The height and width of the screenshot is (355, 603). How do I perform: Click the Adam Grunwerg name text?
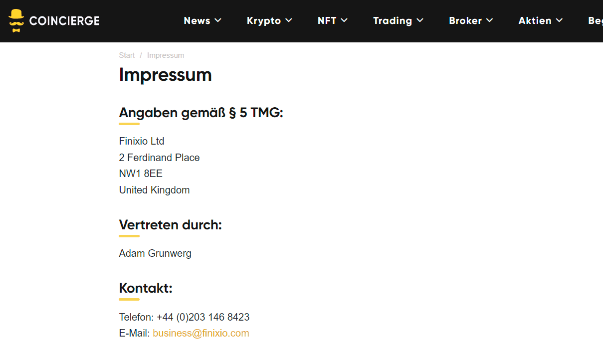point(155,253)
